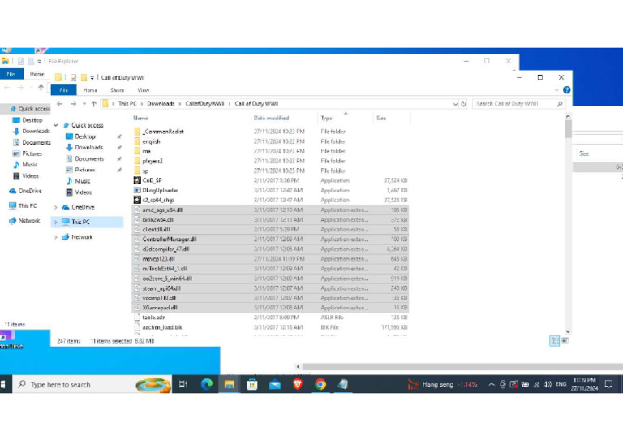
Task: Expand the OneDrive tree node
Action: tap(55, 207)
